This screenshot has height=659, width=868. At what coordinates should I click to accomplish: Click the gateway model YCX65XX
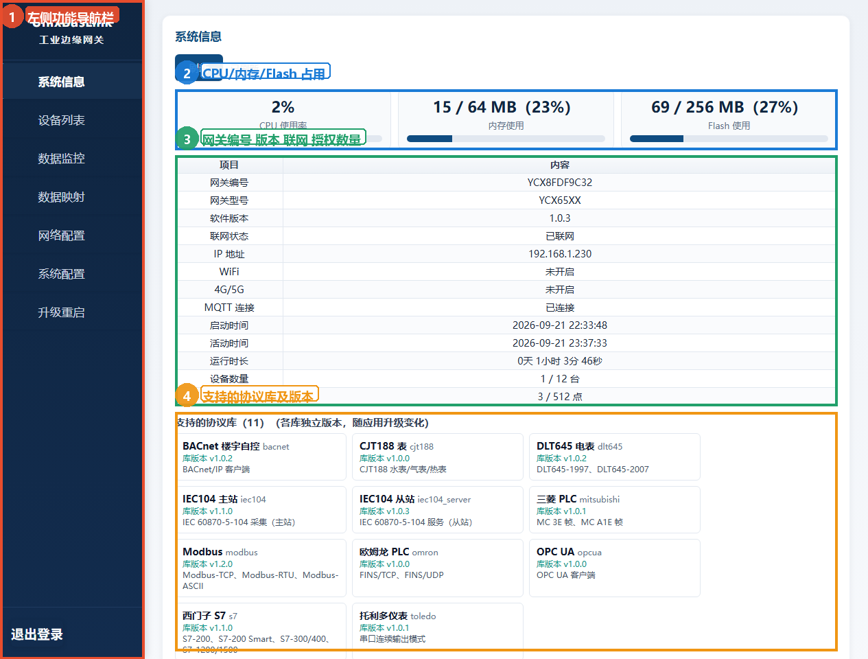pyautogui.click(x=560, y=200)
